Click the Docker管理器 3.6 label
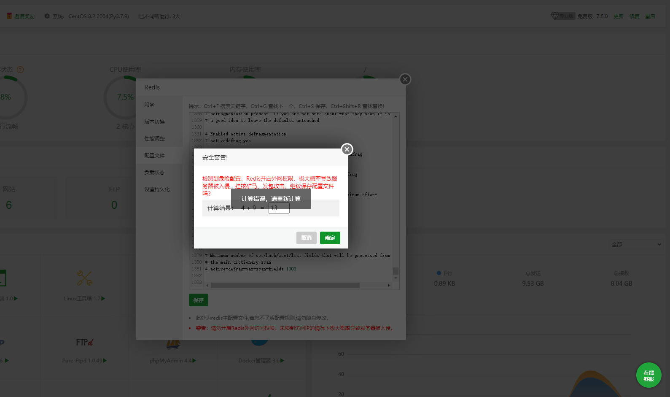The height and width of the screenshot is (397, 670). 259,360
